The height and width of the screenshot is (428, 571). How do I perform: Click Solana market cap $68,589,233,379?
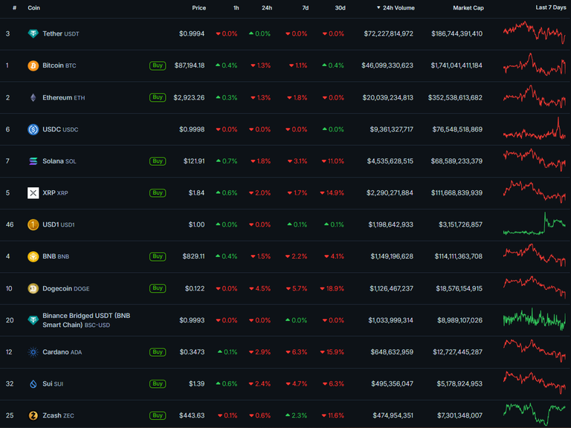click(457, 161)
